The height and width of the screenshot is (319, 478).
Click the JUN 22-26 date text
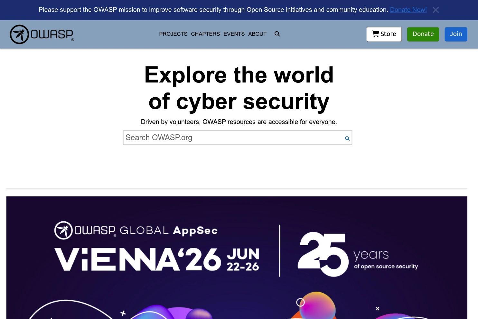click(x=243, y=259)
